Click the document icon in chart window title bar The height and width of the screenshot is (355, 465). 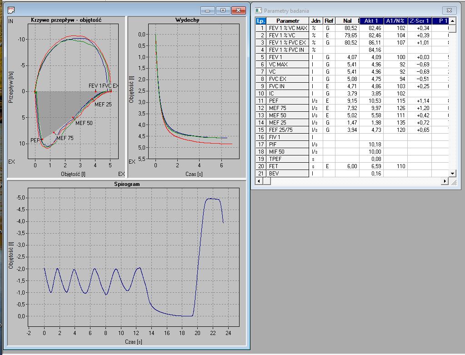pos(11,10)
